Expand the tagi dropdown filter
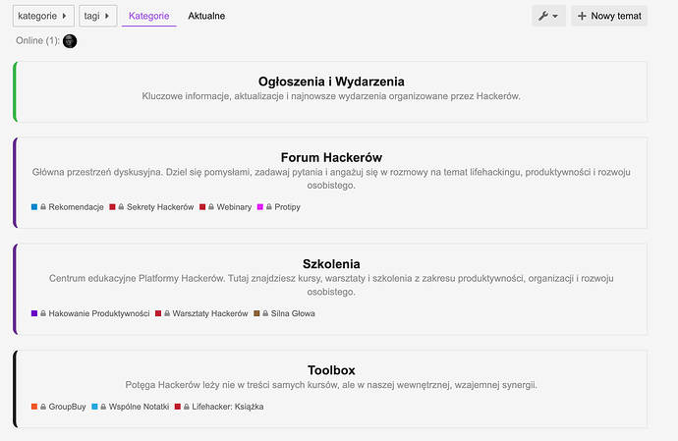This screenshot has height=441, width=678. point(97,16)
